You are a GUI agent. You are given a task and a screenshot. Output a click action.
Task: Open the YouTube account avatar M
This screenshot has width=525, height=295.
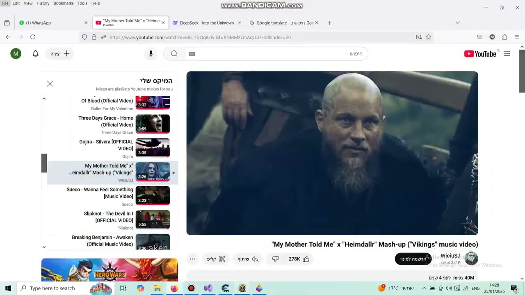coord(16,54)
